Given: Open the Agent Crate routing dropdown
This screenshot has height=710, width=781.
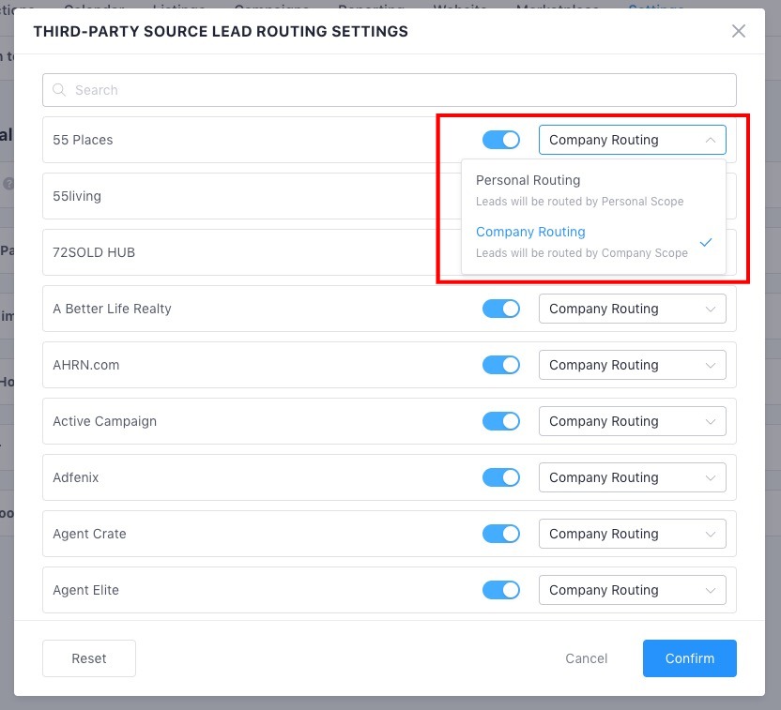Looking at the screenshot, I should click(631, 534).
